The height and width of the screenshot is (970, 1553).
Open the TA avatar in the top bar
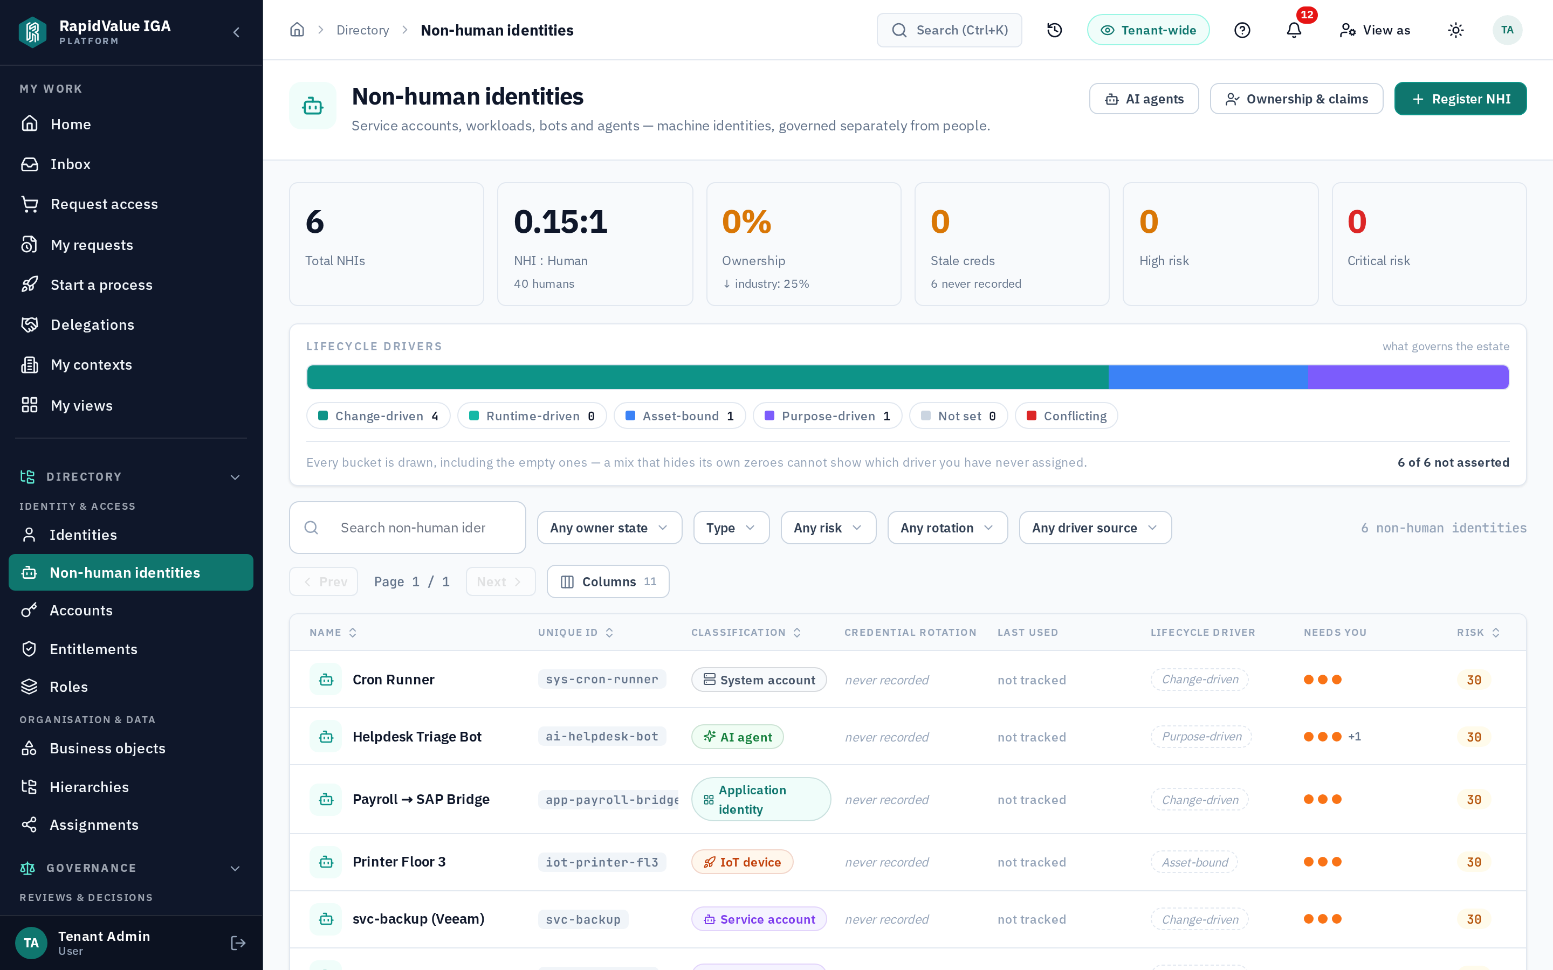(1508, 30)
